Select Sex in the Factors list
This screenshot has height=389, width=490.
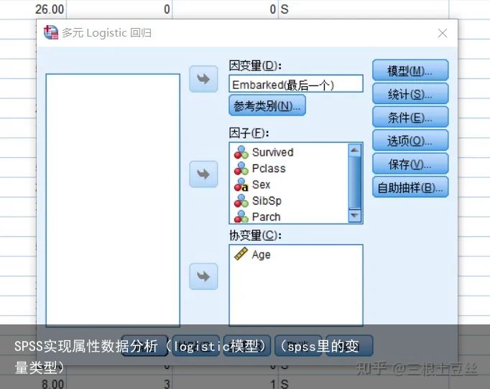point(261,185)
